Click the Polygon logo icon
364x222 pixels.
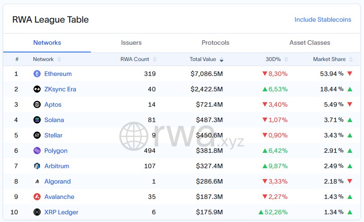pyautogui.click(x=37, y=151)
